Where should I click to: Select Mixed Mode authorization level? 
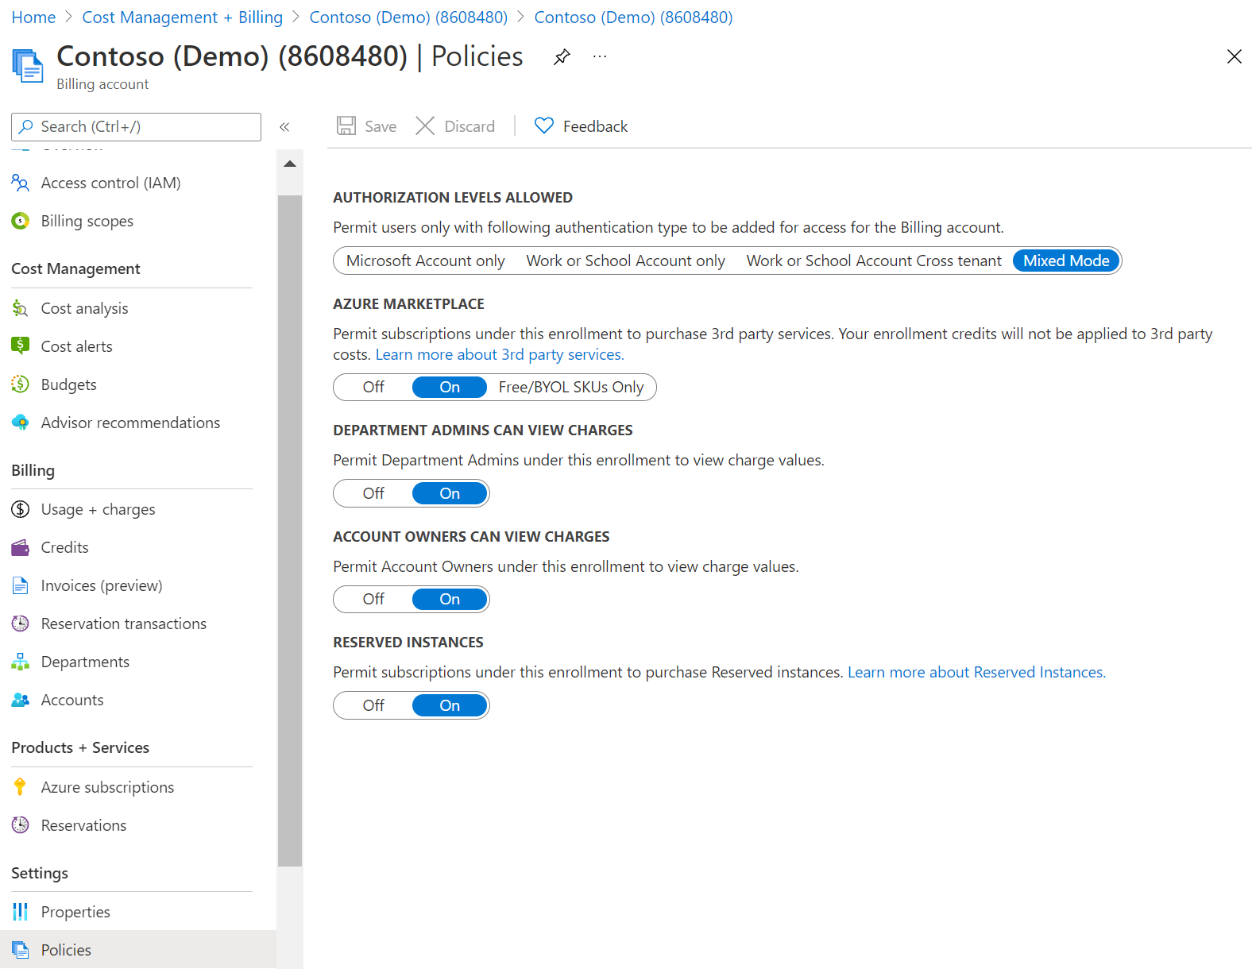pyautogui.click(x=1066, y=261)
